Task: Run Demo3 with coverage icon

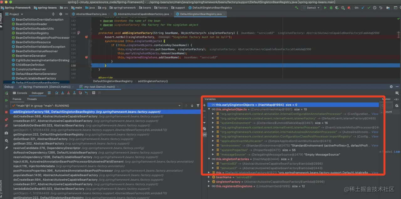Action: pos(337,7)
